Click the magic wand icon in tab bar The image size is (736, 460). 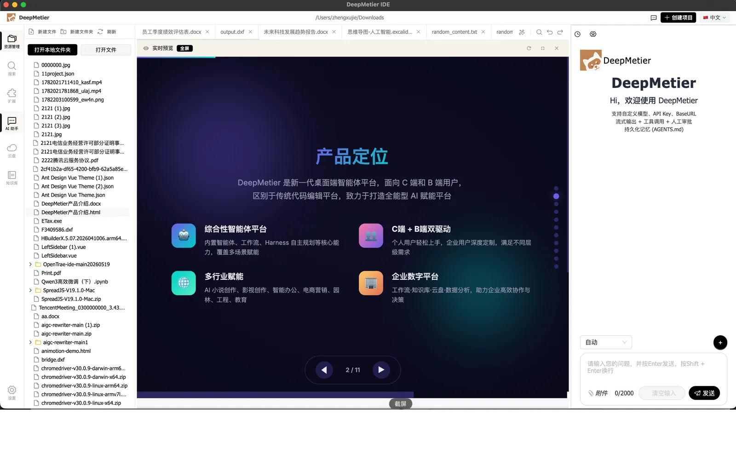pos(522,32)
